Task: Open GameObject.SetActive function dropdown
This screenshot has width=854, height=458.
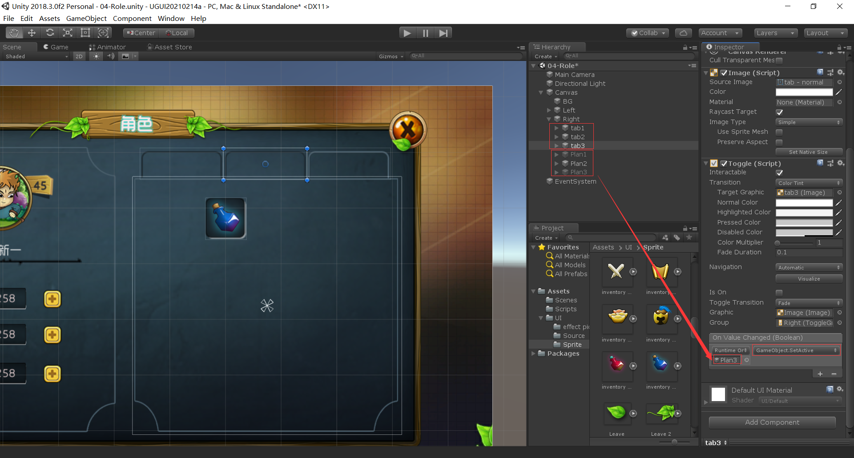Action: (796, 350)
